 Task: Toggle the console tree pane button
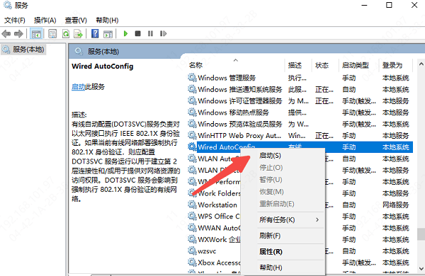pyautogui.click(x=36, y=33)
